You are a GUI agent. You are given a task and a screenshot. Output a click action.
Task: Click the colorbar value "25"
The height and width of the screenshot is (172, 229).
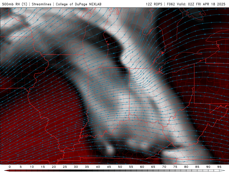65,167
